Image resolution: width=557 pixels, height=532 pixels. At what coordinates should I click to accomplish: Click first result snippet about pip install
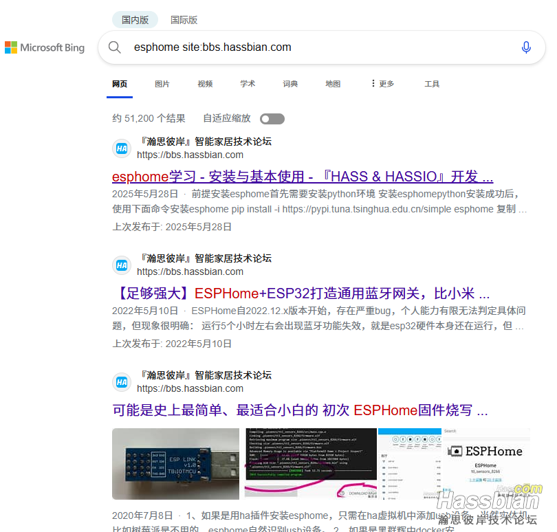click(320, 201)
